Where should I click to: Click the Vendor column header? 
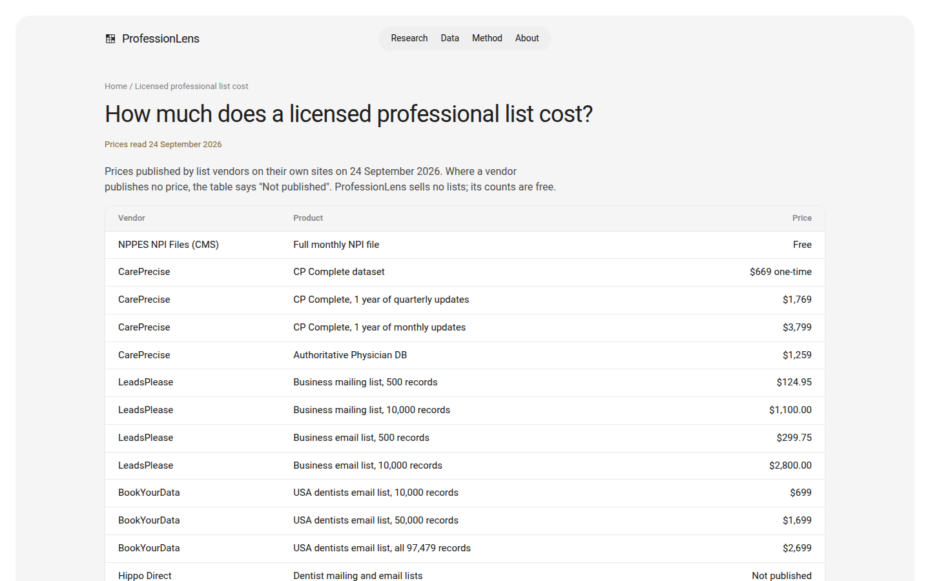tap(132, 218)
